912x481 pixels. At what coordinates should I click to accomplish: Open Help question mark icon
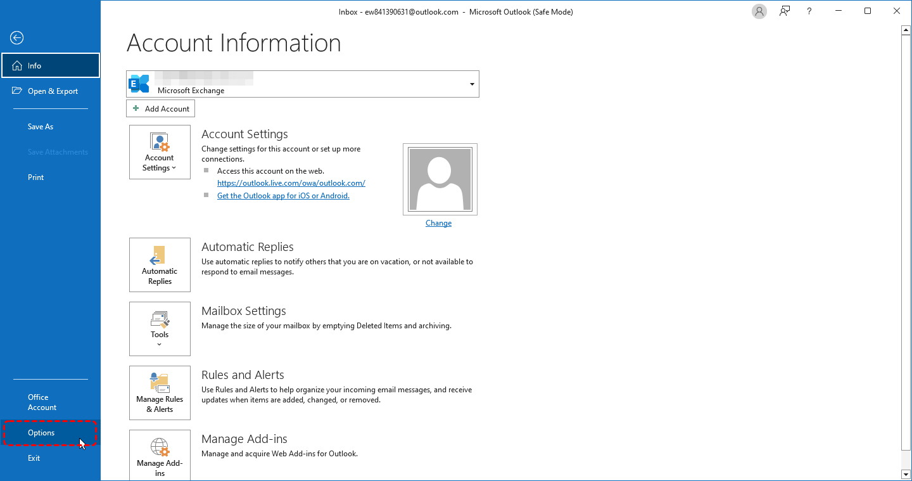click(809, 11)
